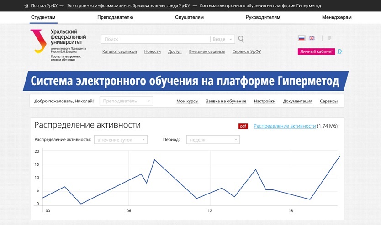Click the 20 value on vertical axis
381x225 pixels.
[37, 151]
